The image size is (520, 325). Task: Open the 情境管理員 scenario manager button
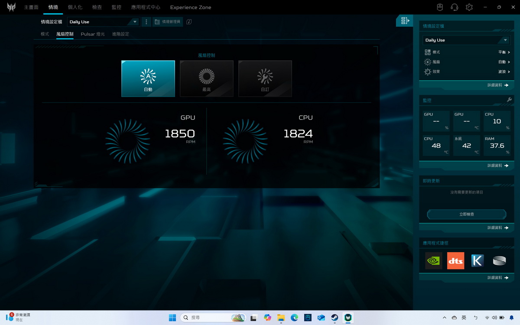coord(168,22)
